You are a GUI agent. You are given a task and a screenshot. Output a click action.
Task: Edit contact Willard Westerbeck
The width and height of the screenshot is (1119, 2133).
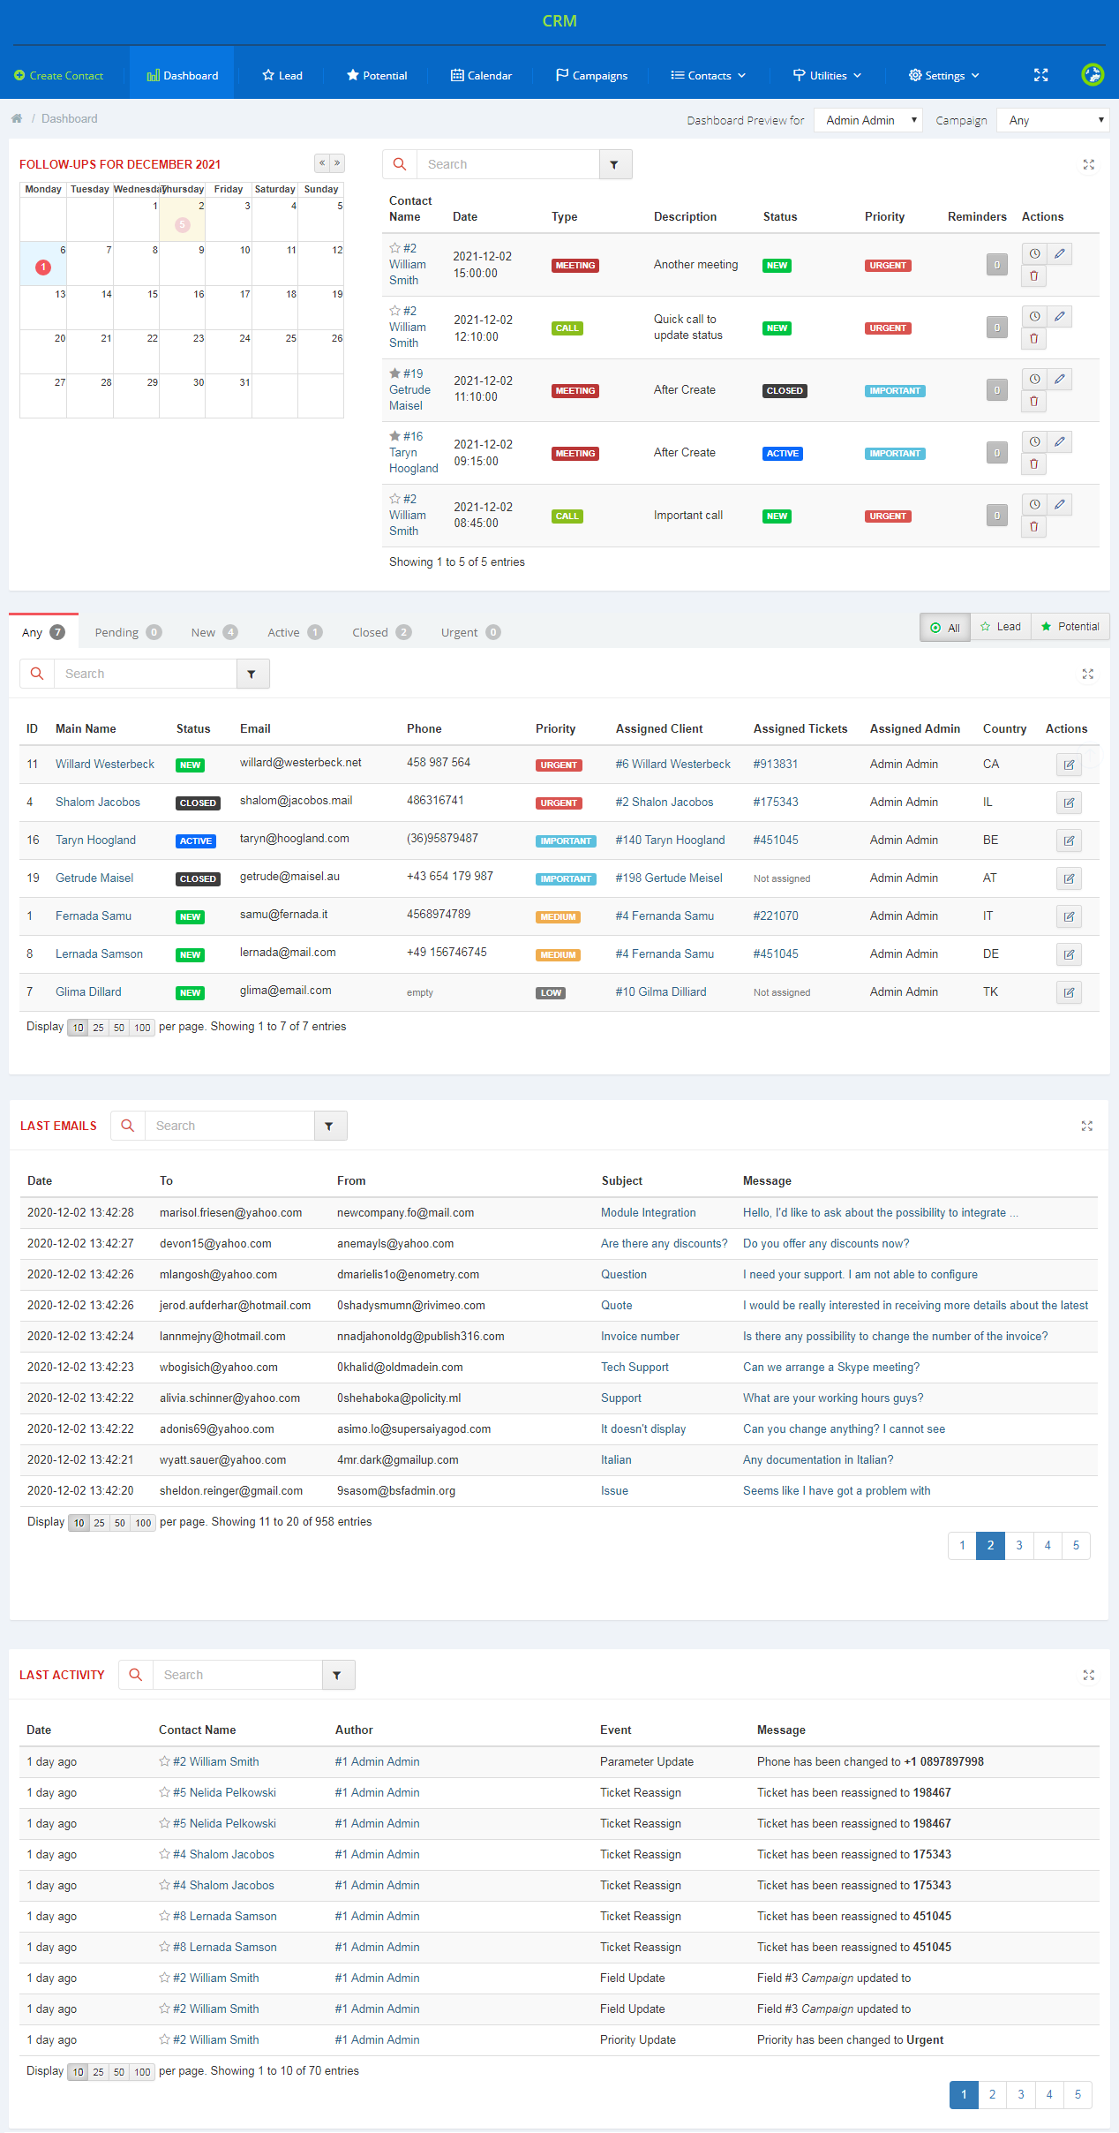coord(1069,765)
